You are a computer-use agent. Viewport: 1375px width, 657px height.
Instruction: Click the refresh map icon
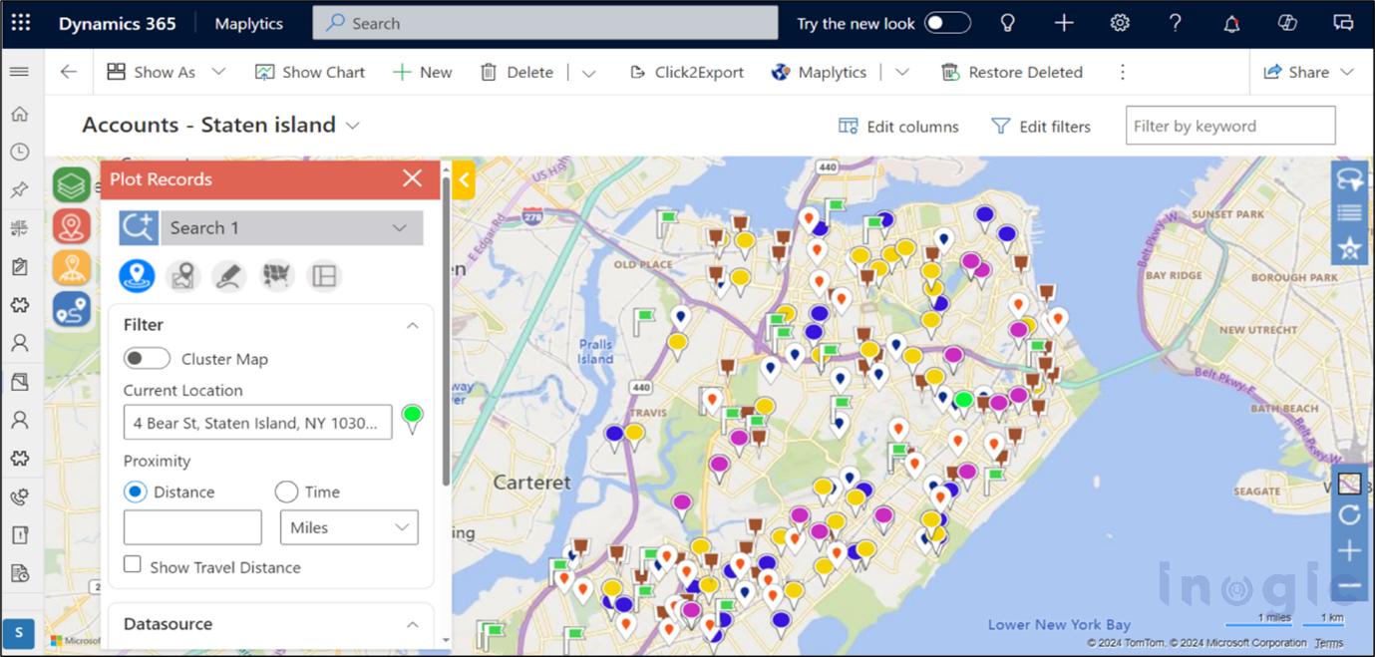[x=1349, y=515]
